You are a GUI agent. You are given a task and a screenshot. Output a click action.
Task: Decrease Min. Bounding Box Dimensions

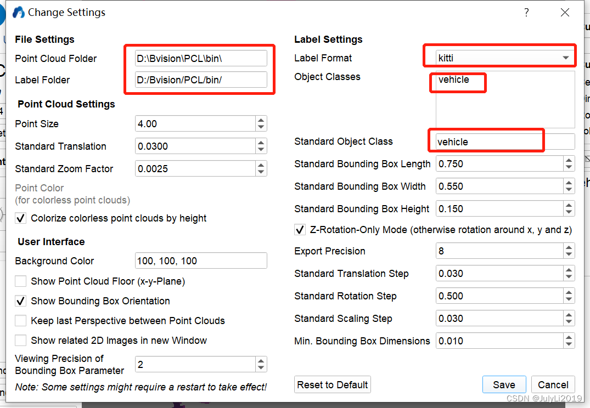click(569, 345)
